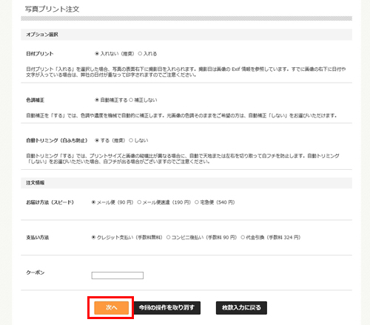Choose 自動補正する for color correction

[97, 100]
